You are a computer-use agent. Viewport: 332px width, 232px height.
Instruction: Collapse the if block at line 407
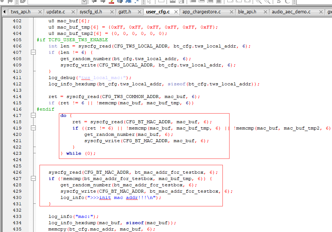(x=33, y=52)
